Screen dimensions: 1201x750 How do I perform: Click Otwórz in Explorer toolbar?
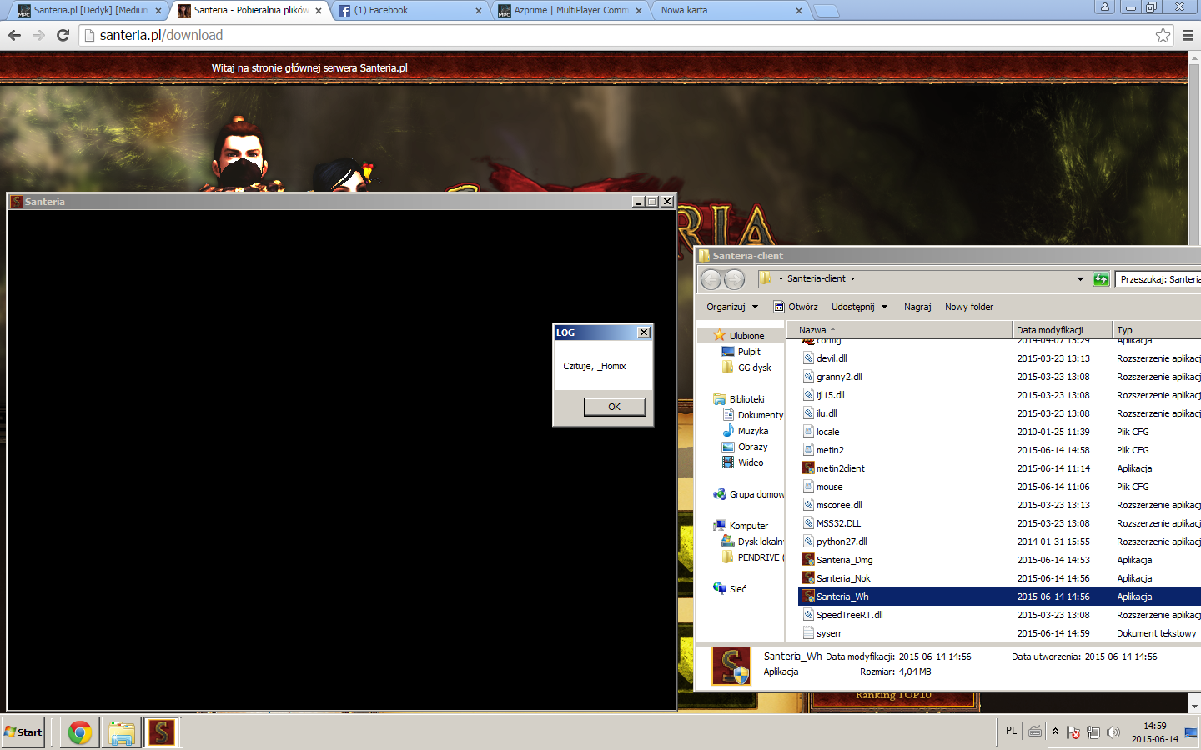coord(796,307)
